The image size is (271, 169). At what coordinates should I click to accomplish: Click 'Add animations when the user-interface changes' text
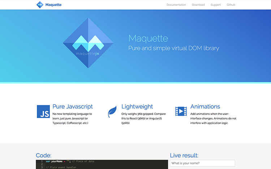(213, 118)
